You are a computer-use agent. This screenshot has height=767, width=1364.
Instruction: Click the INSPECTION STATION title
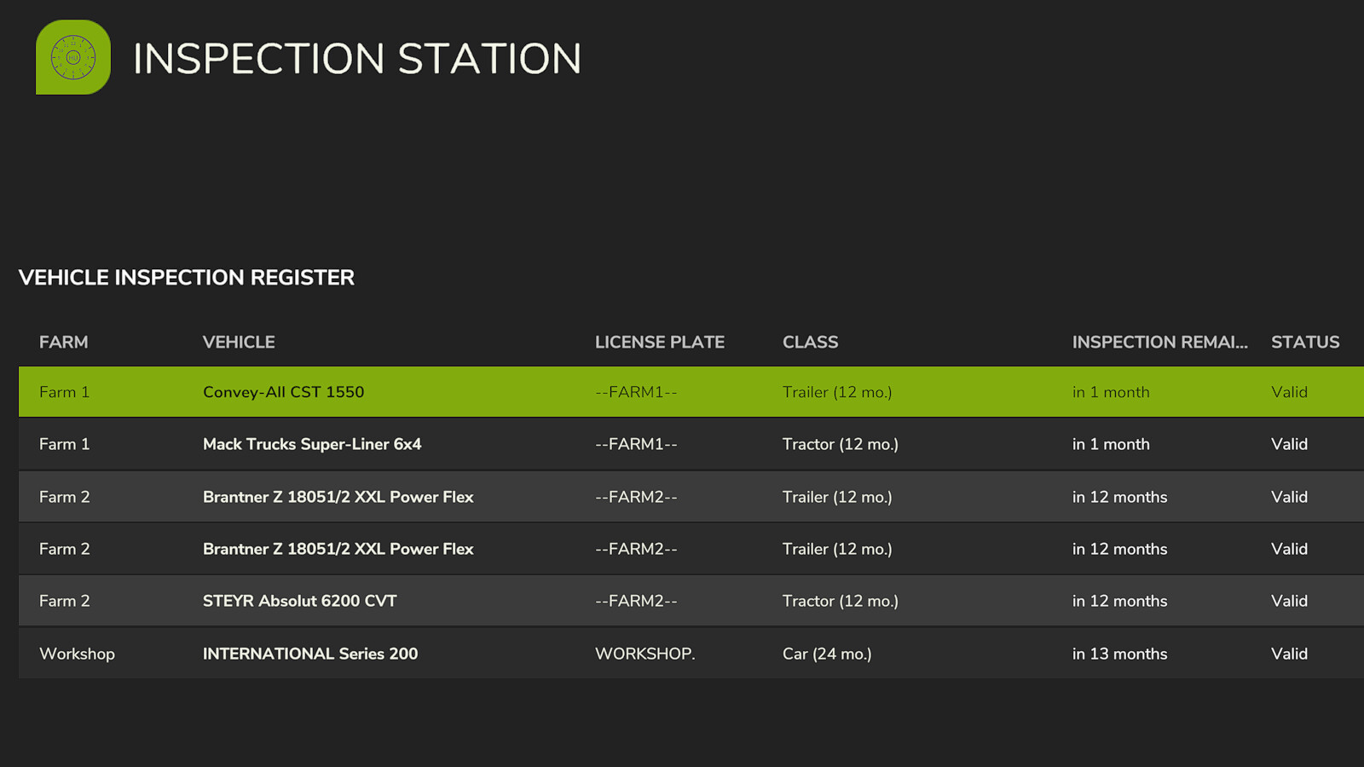pyautogui.click(x=357, y=59)
